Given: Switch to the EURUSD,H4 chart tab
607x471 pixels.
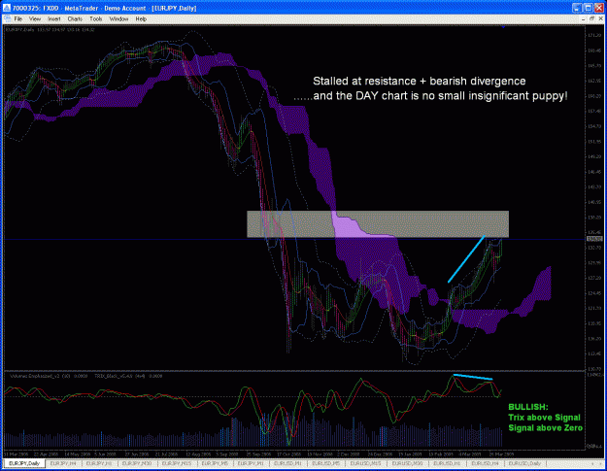Looking at the screenshot, I should 484,463.
